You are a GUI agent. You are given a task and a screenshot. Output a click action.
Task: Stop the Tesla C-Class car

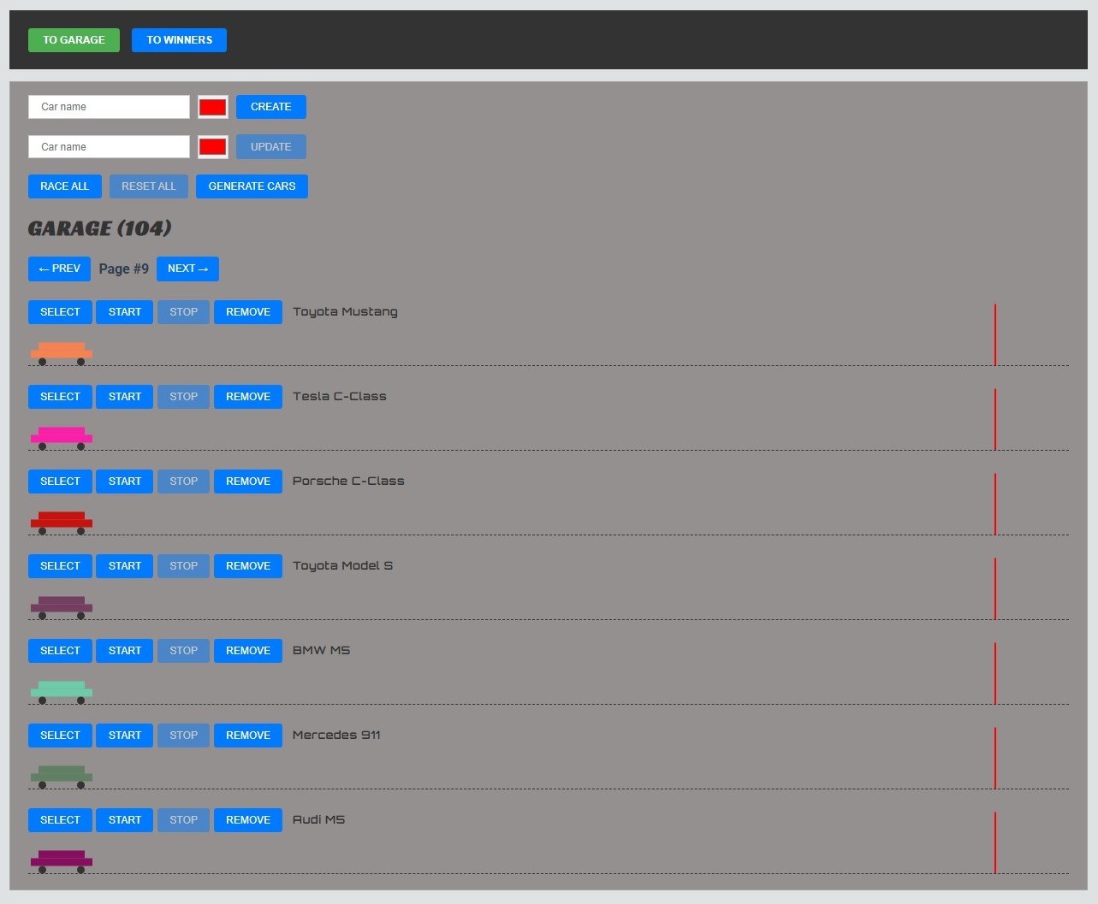click(183, 397)
